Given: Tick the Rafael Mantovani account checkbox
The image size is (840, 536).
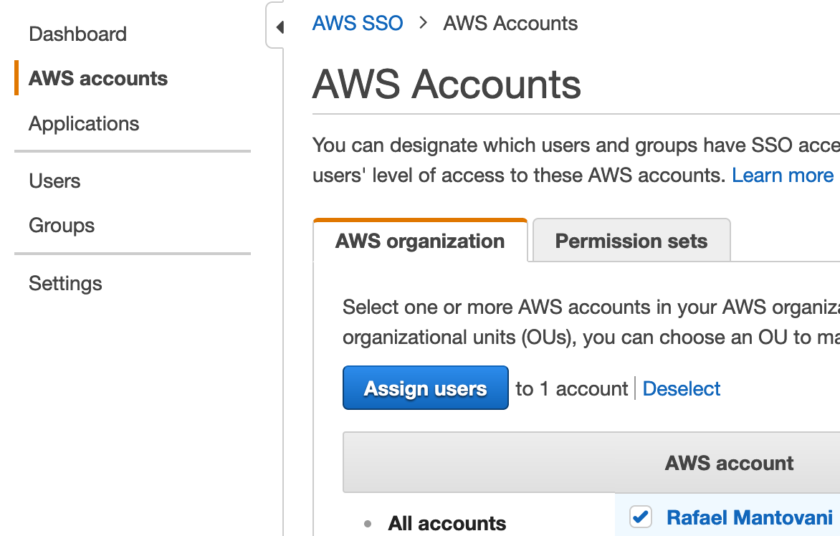Looking at the screenshot, I should pyautogui.click(x=640, y=517).
